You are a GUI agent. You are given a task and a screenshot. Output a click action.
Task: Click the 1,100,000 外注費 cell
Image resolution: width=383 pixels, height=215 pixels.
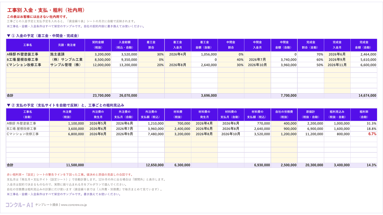click(67, 123)
